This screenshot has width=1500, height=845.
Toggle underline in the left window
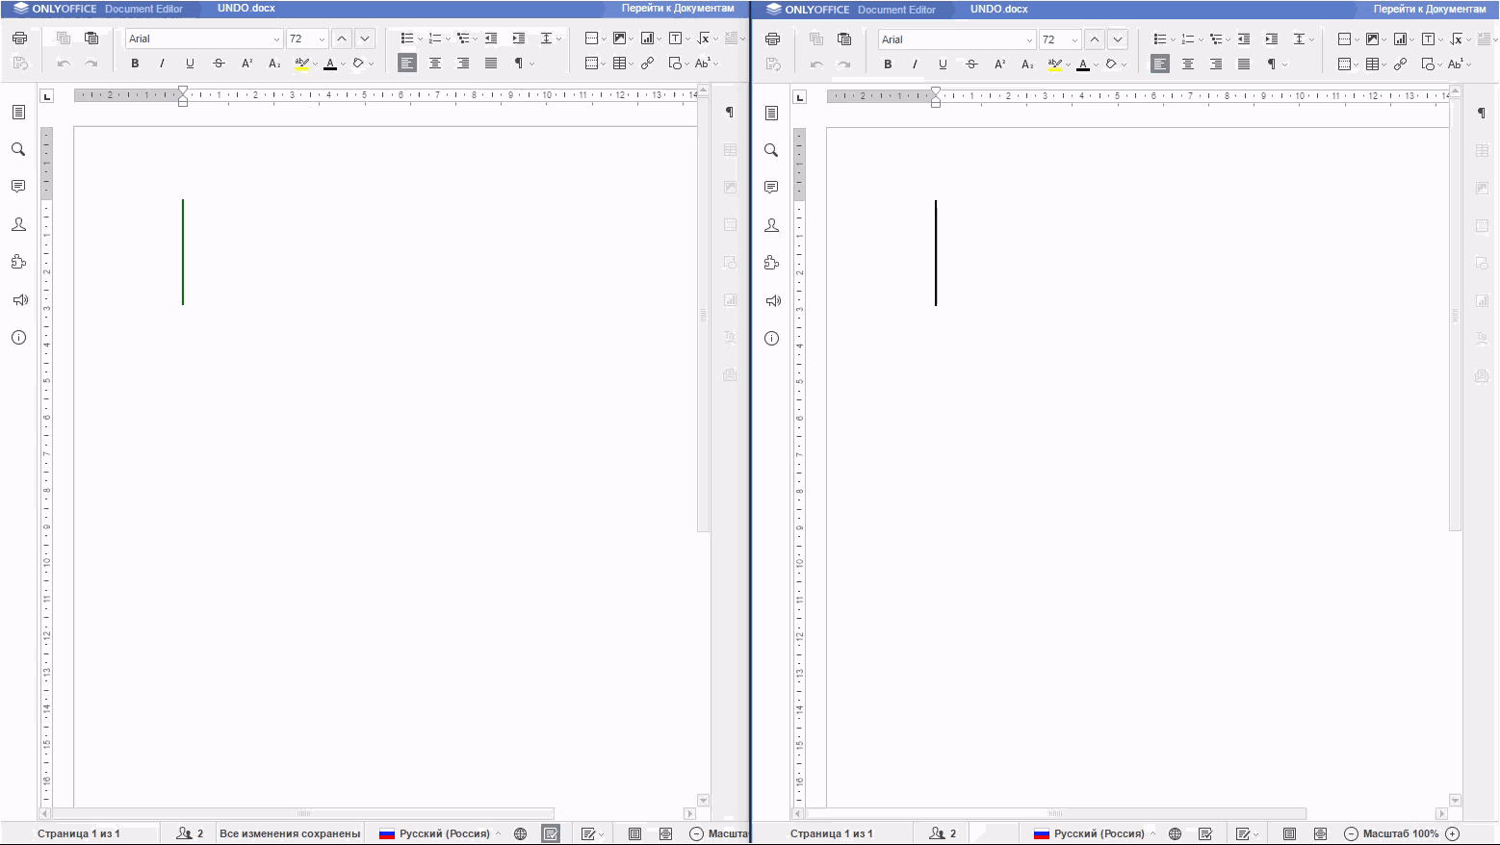(190, 64)
